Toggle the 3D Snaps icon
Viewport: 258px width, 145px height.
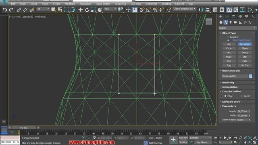(142, 10)
